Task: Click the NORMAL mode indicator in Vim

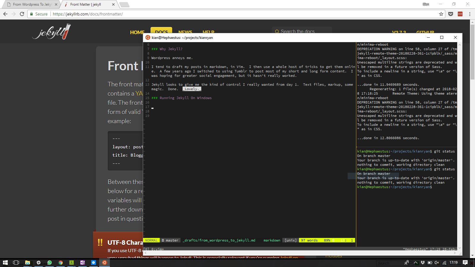Action: point(151,240)
